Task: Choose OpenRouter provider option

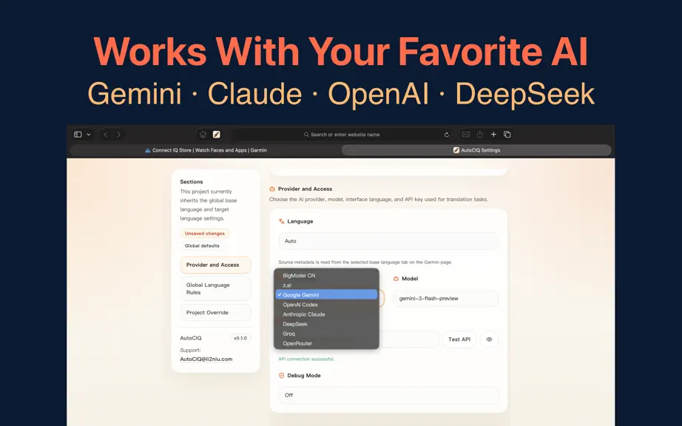Action: pyautogui.click(x=326, y=343)
